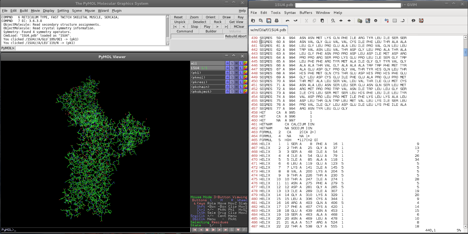The width and height of the screenshot is (468, 234).
Task: Toggle the S sequence viewer button in PyMOL
Action: coord(232,230)
